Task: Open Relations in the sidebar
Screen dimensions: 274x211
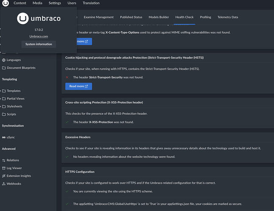Action: coord(13,160)
